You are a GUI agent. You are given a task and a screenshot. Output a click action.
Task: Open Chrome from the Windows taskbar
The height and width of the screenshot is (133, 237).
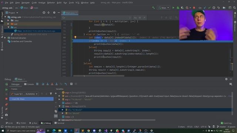tap(89, 130)
